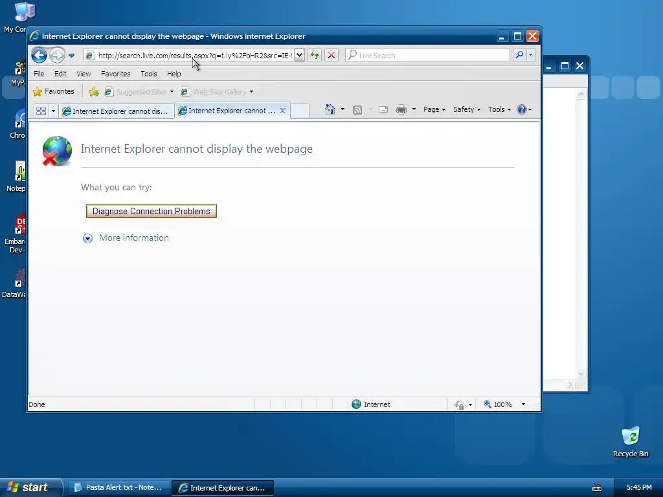
Task: Refresh the page with the green arrows
Action: 315,56
